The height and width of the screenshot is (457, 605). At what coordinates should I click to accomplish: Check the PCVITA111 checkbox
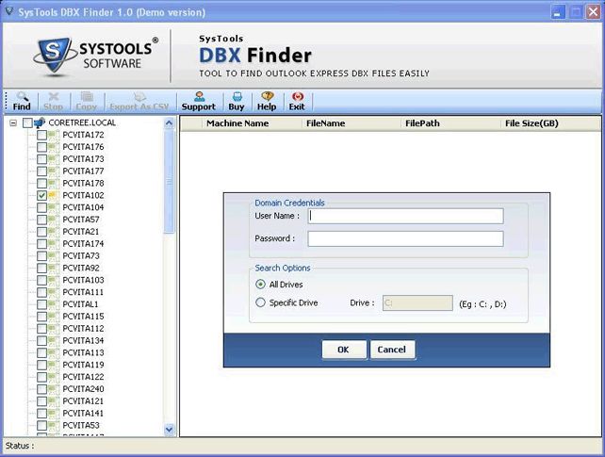41,292
